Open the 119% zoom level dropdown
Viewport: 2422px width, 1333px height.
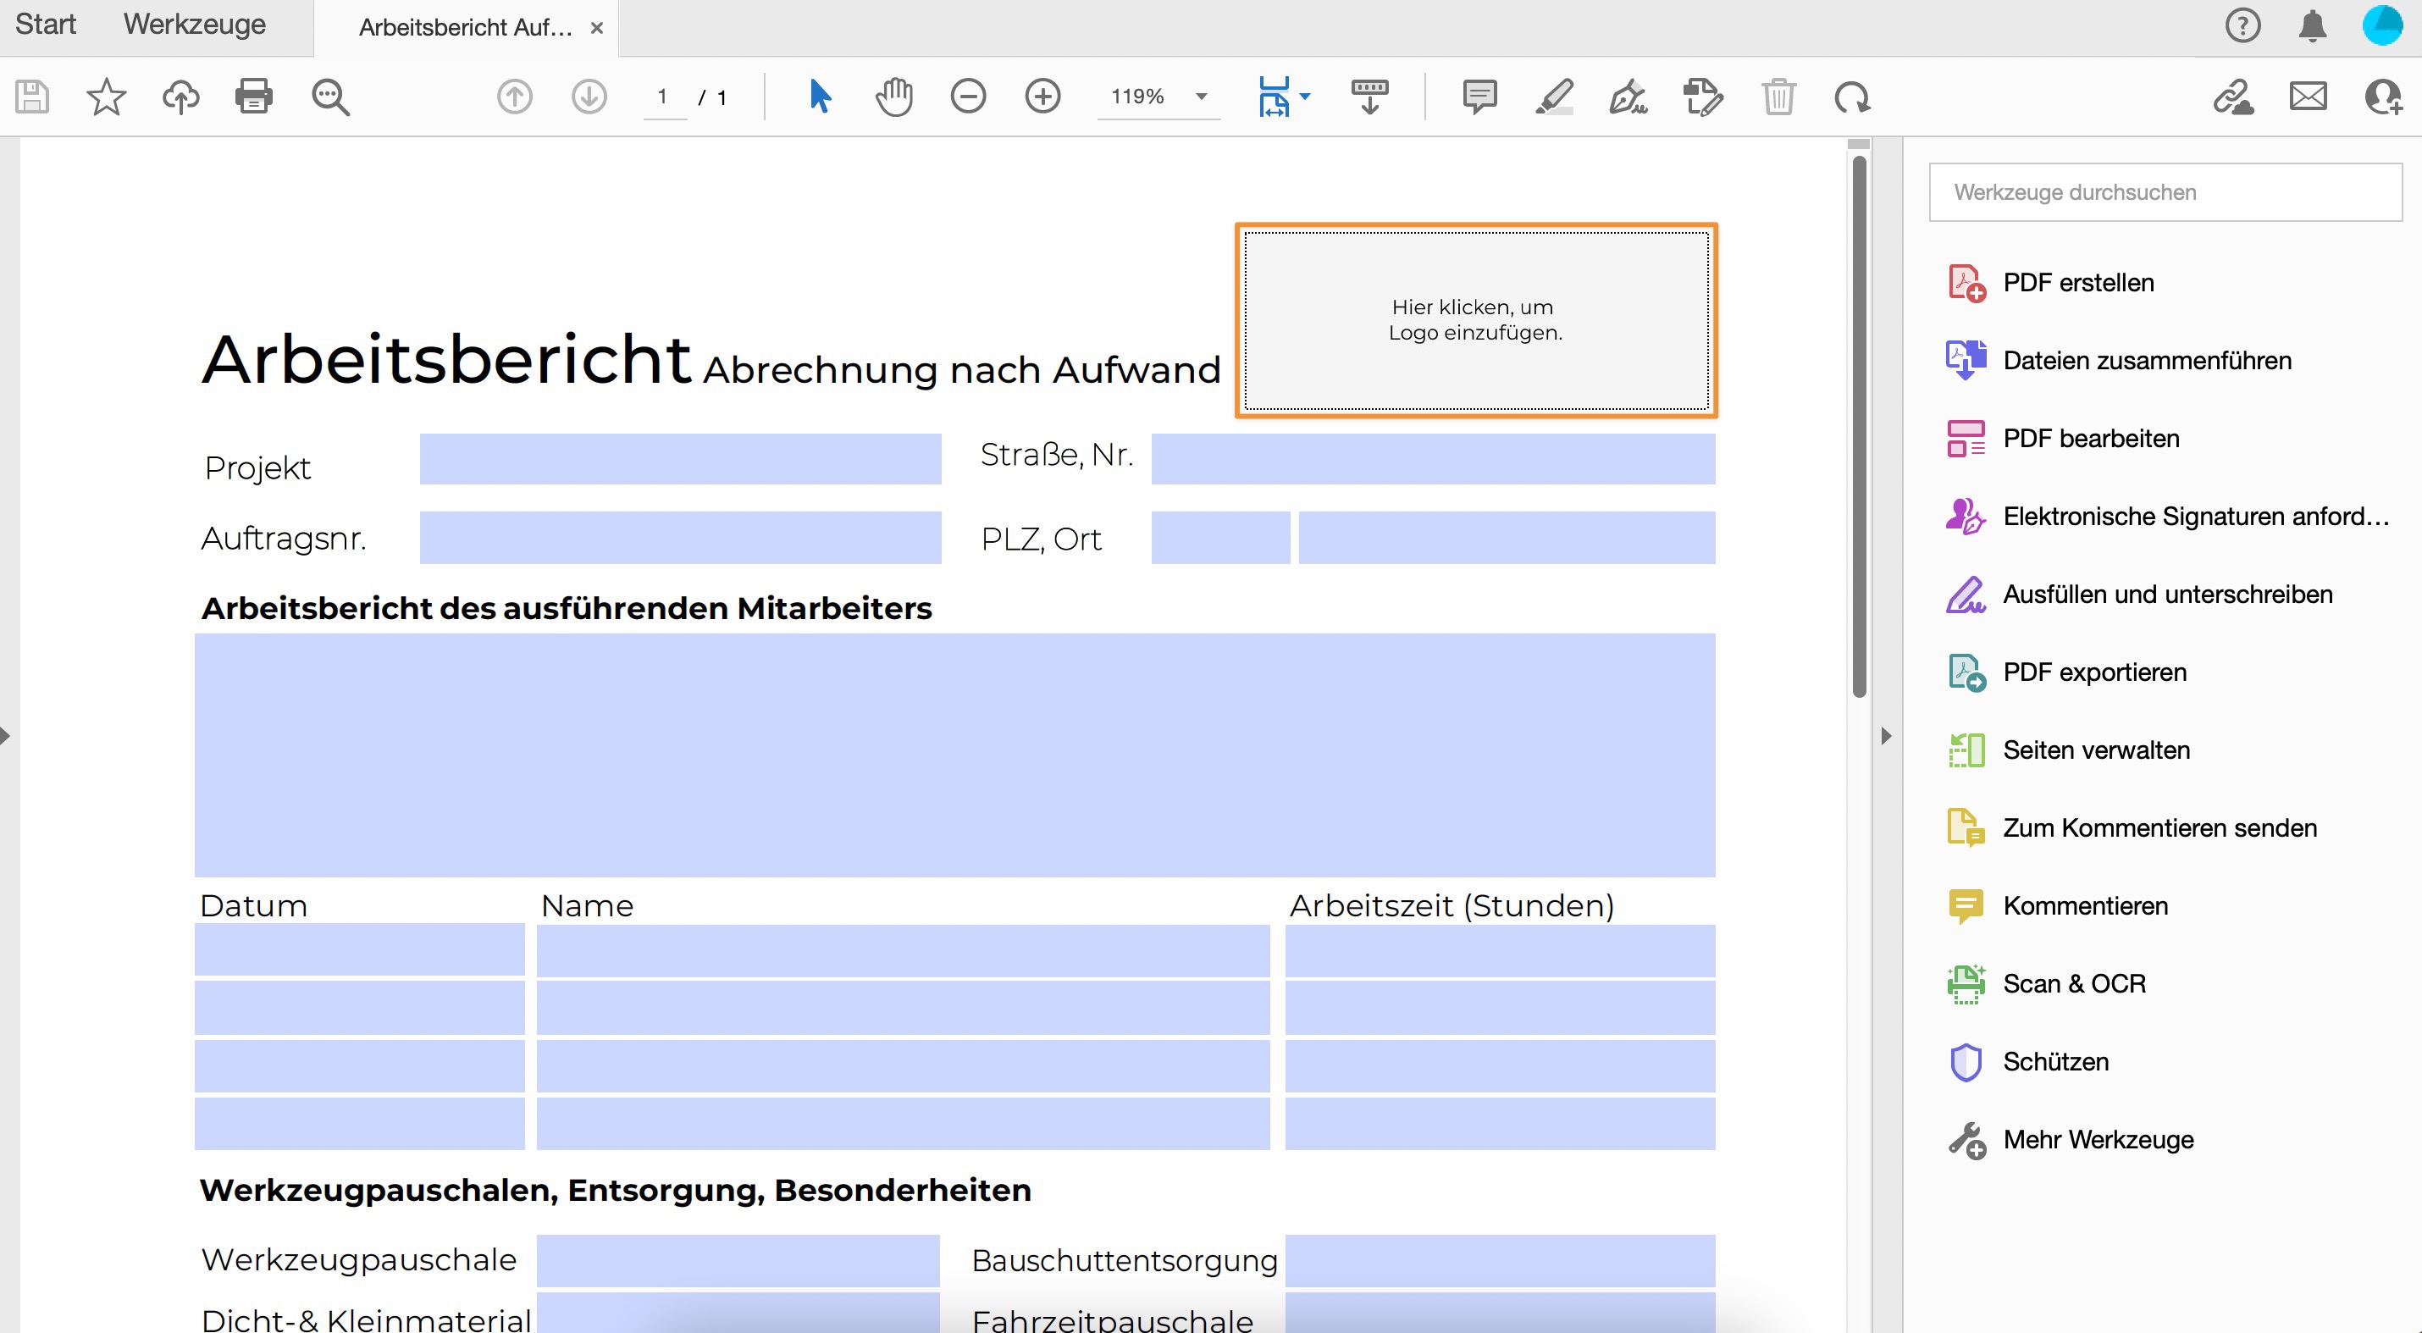click(1201, 96)
